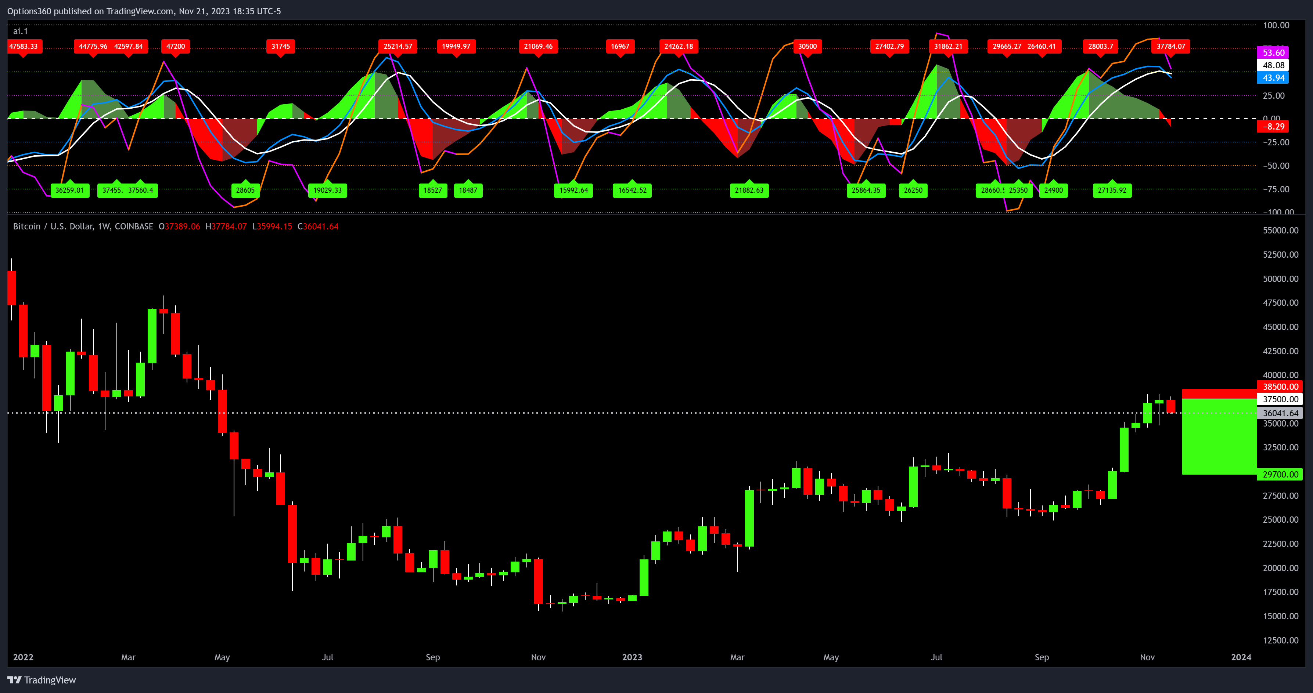
Task: Click the gray 36041.64 current price tag
Action: pyautogui.click(x=1280, y=413)
